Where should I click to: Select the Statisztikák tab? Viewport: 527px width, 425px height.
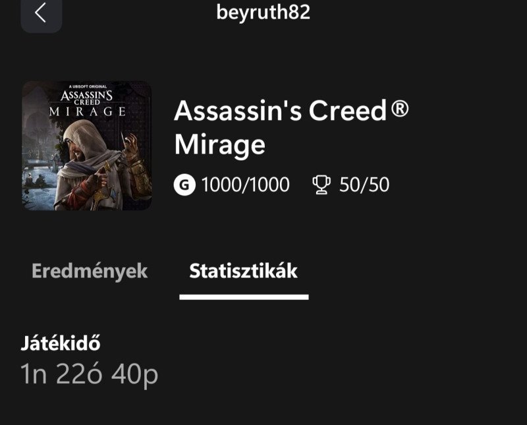point(243,271)
